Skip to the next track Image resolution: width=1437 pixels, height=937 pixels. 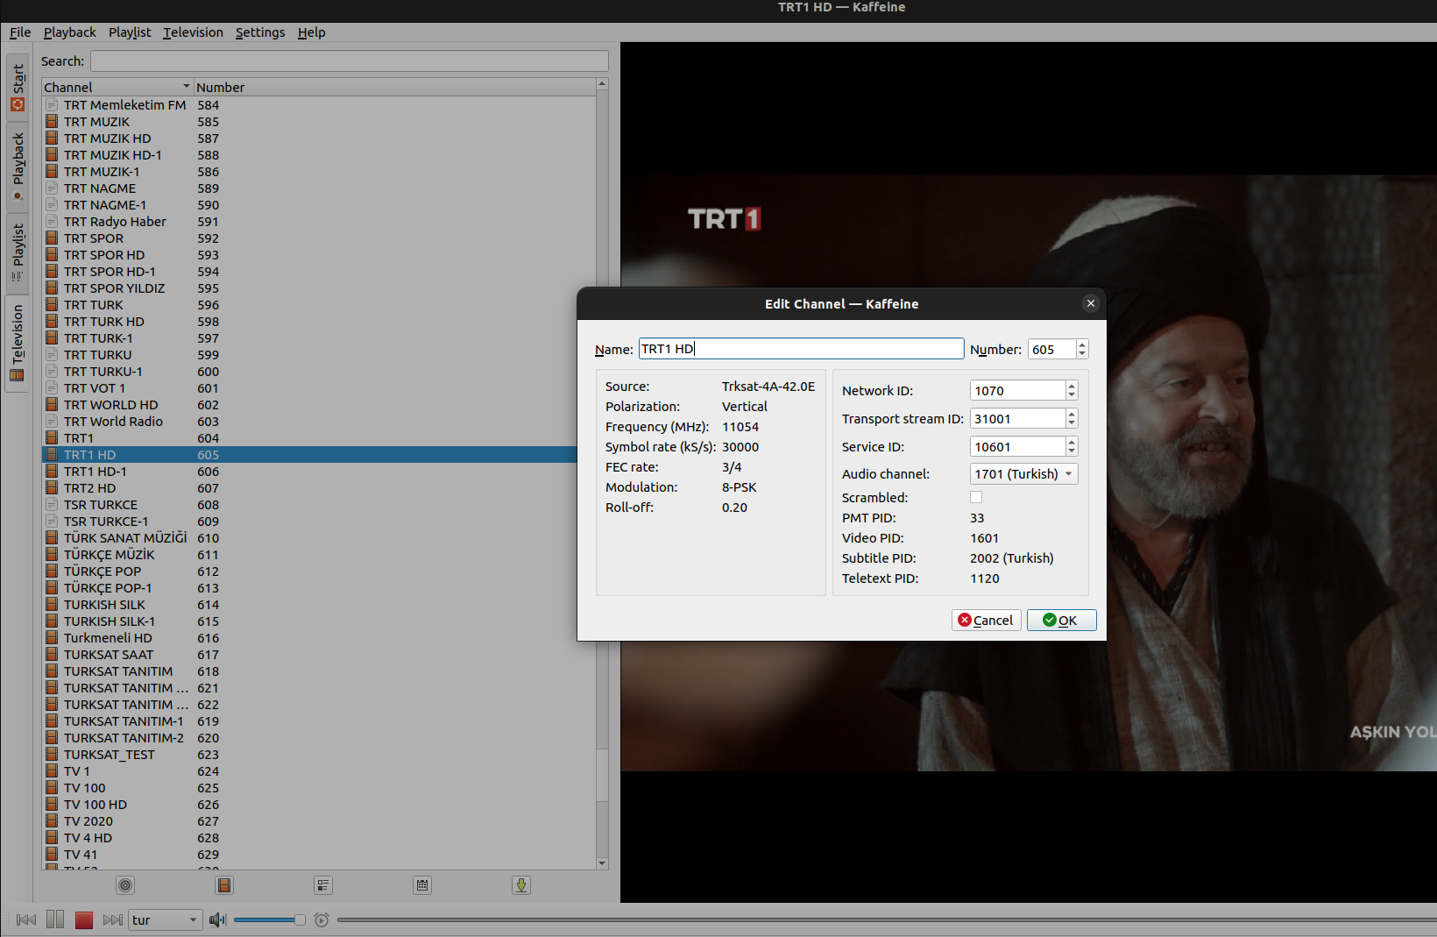[x=112, y=919]
